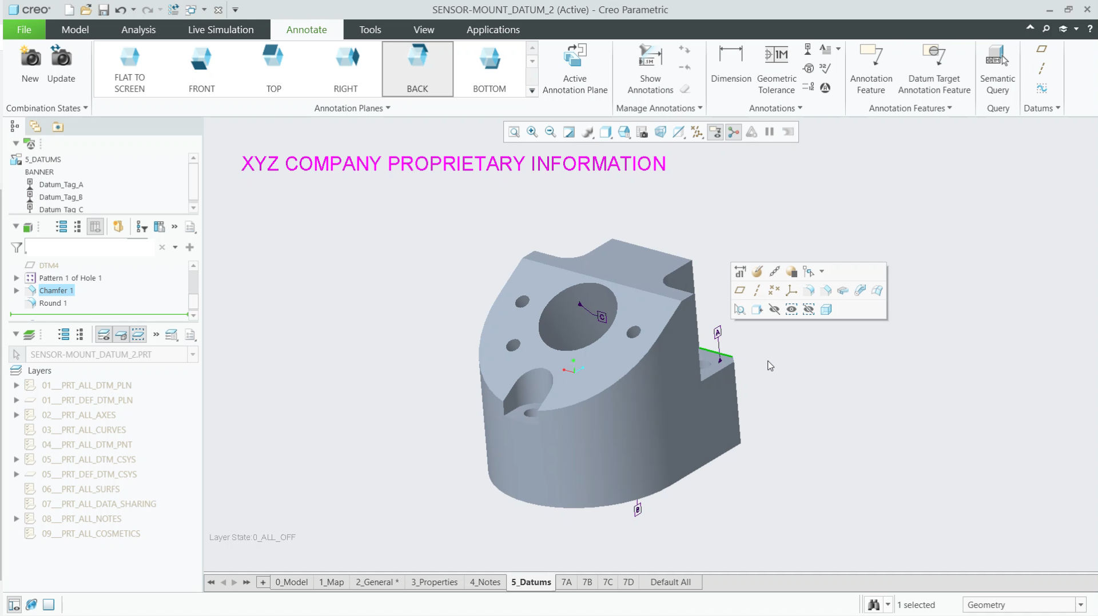Click the Save icon in quick access toolbar

[104, 10]
